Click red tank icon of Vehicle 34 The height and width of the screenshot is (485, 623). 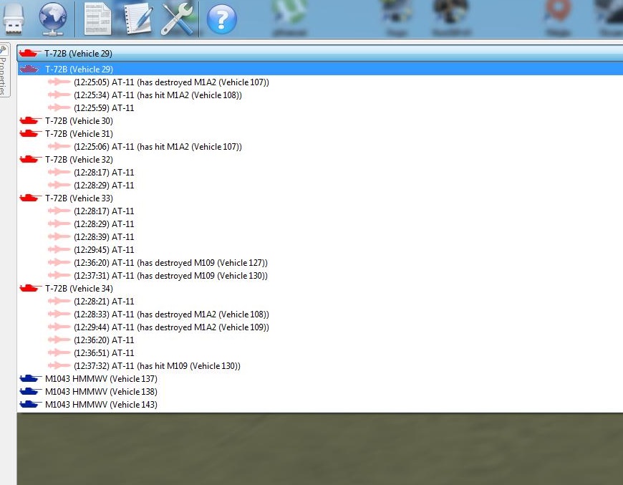pyautogui.click(x=30, y=288)
